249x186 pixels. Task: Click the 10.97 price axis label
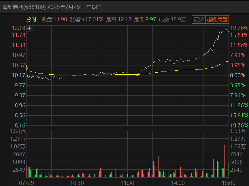tap(18, 55)
